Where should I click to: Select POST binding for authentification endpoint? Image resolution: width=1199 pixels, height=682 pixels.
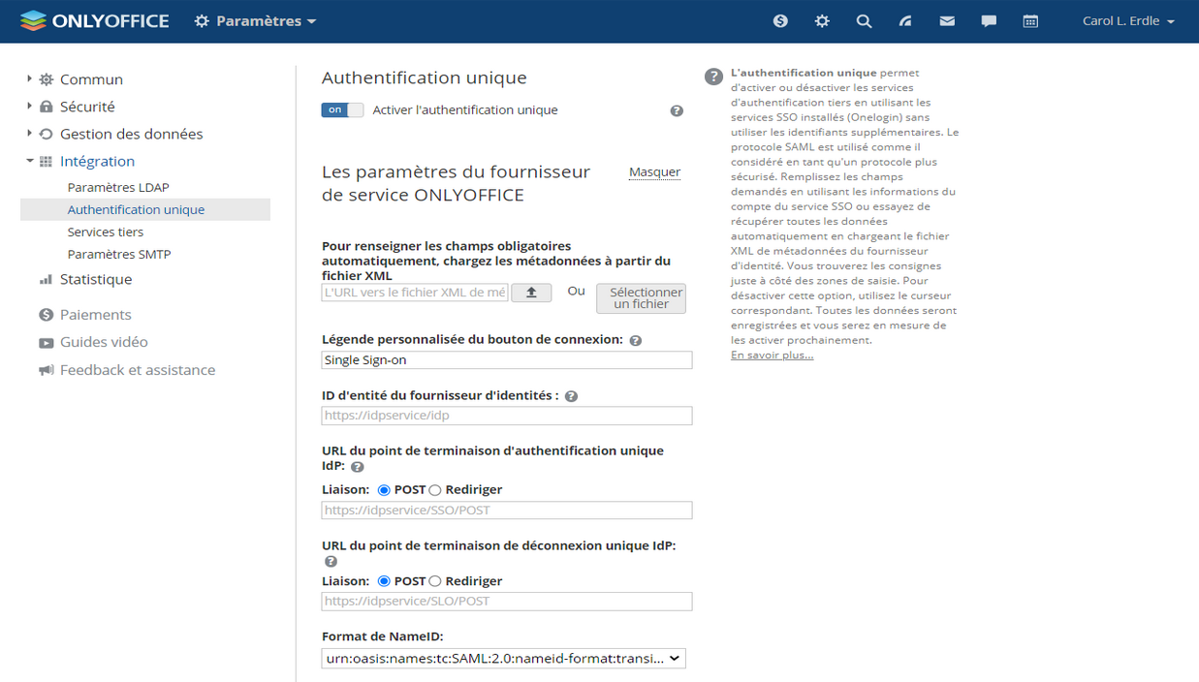[384, 490]
